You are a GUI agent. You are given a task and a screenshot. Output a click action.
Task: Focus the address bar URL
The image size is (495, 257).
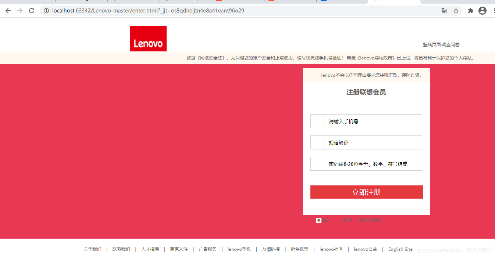coord(148,11)
